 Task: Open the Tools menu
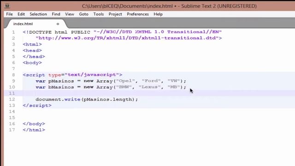tap(98, 14)
